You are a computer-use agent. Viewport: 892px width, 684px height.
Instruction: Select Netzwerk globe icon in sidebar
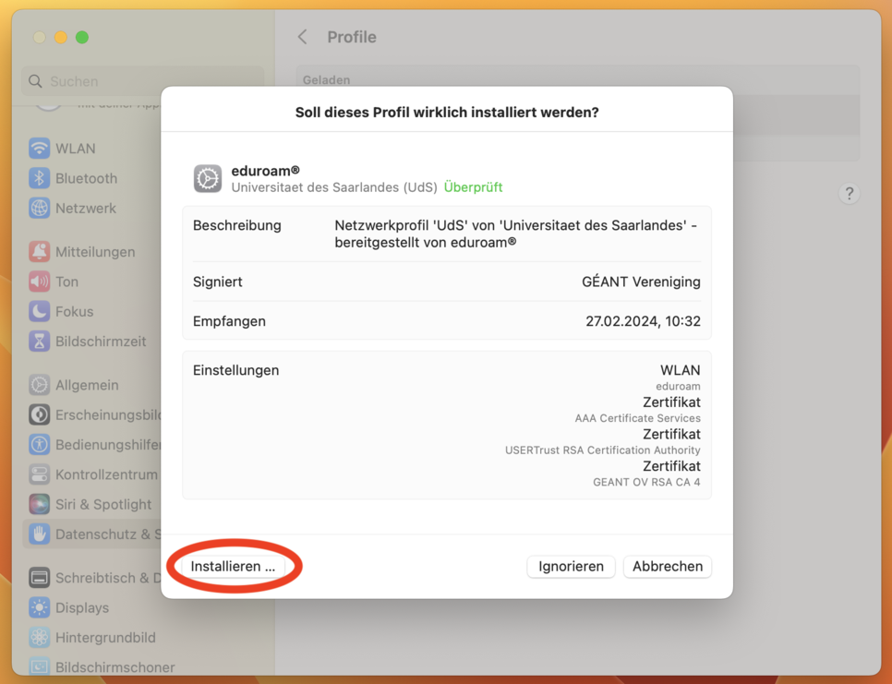[40, 208]
